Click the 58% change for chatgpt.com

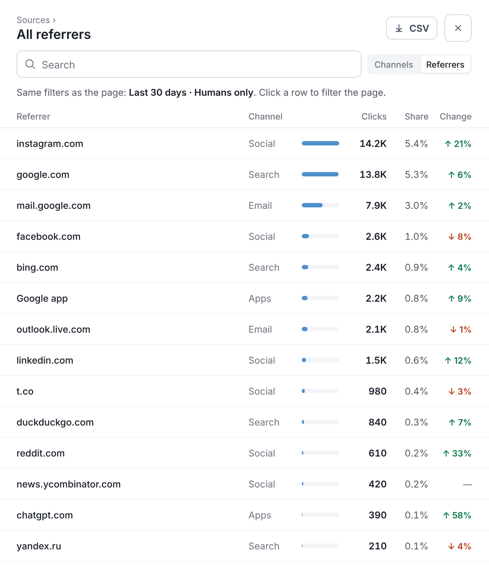click(457, 515)
